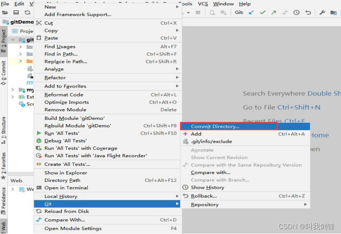The width and height of the screenshot is (341, 234).
Task: Expand the New submenu arrow
Action: coord(177,7)
